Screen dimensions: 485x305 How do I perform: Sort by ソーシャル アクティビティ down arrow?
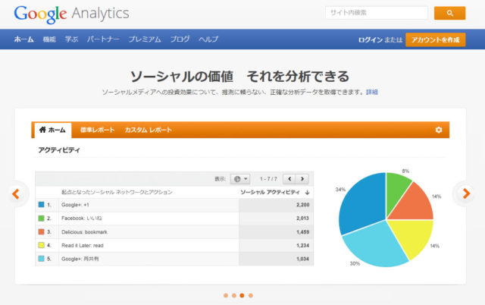(x=307, y=192)
